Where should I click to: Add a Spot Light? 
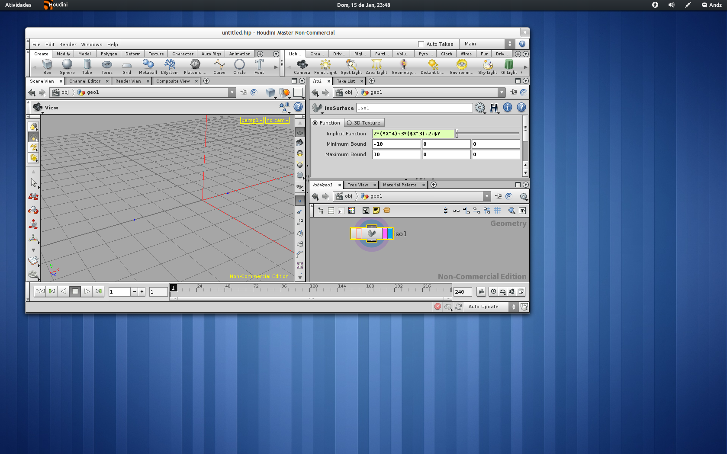pyautogui.click(x=351, y=67)
